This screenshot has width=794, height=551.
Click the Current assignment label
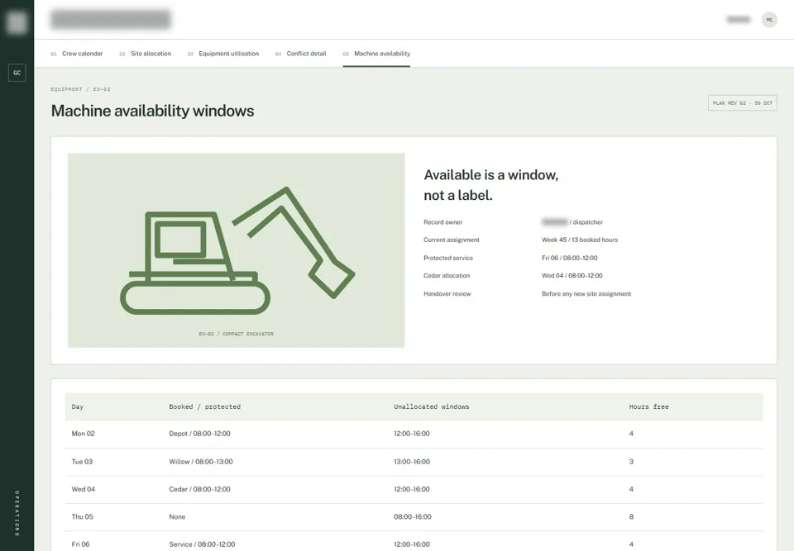452,240
